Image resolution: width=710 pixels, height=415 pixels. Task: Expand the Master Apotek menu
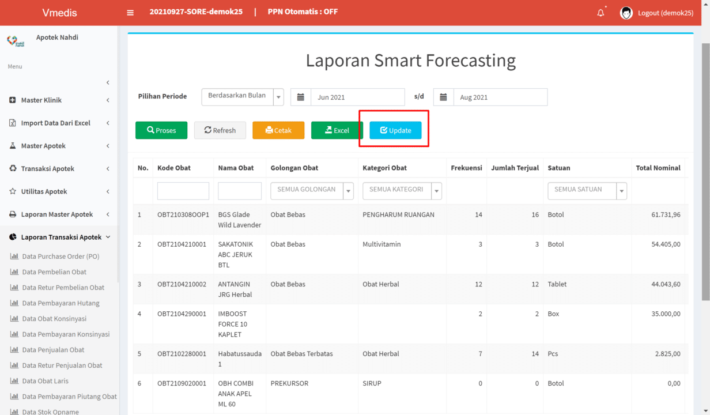108,146
